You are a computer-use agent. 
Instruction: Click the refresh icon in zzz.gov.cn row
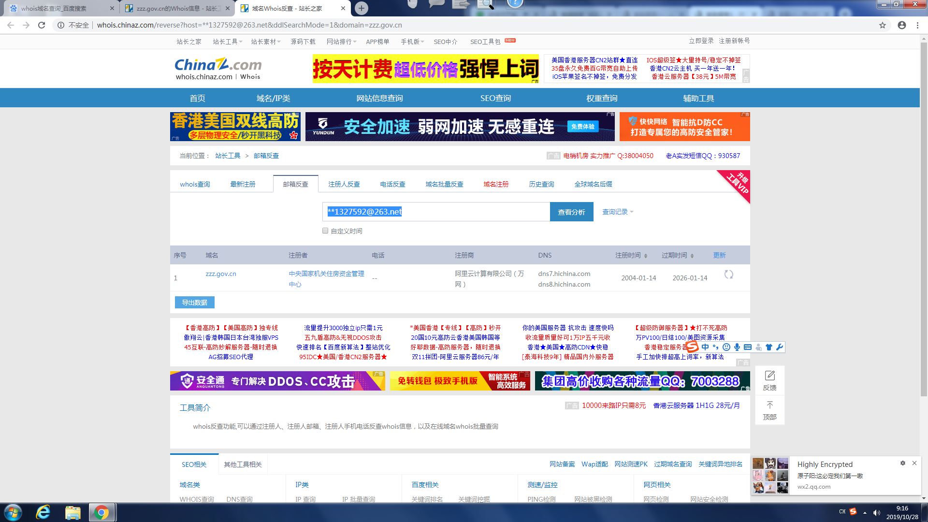(x=728, y=275)
